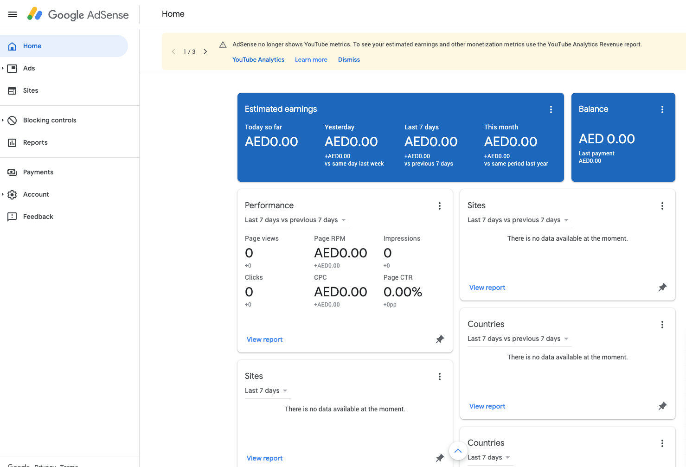Select Home in the sidebar
Screen dimensions: 686x467
64,46
